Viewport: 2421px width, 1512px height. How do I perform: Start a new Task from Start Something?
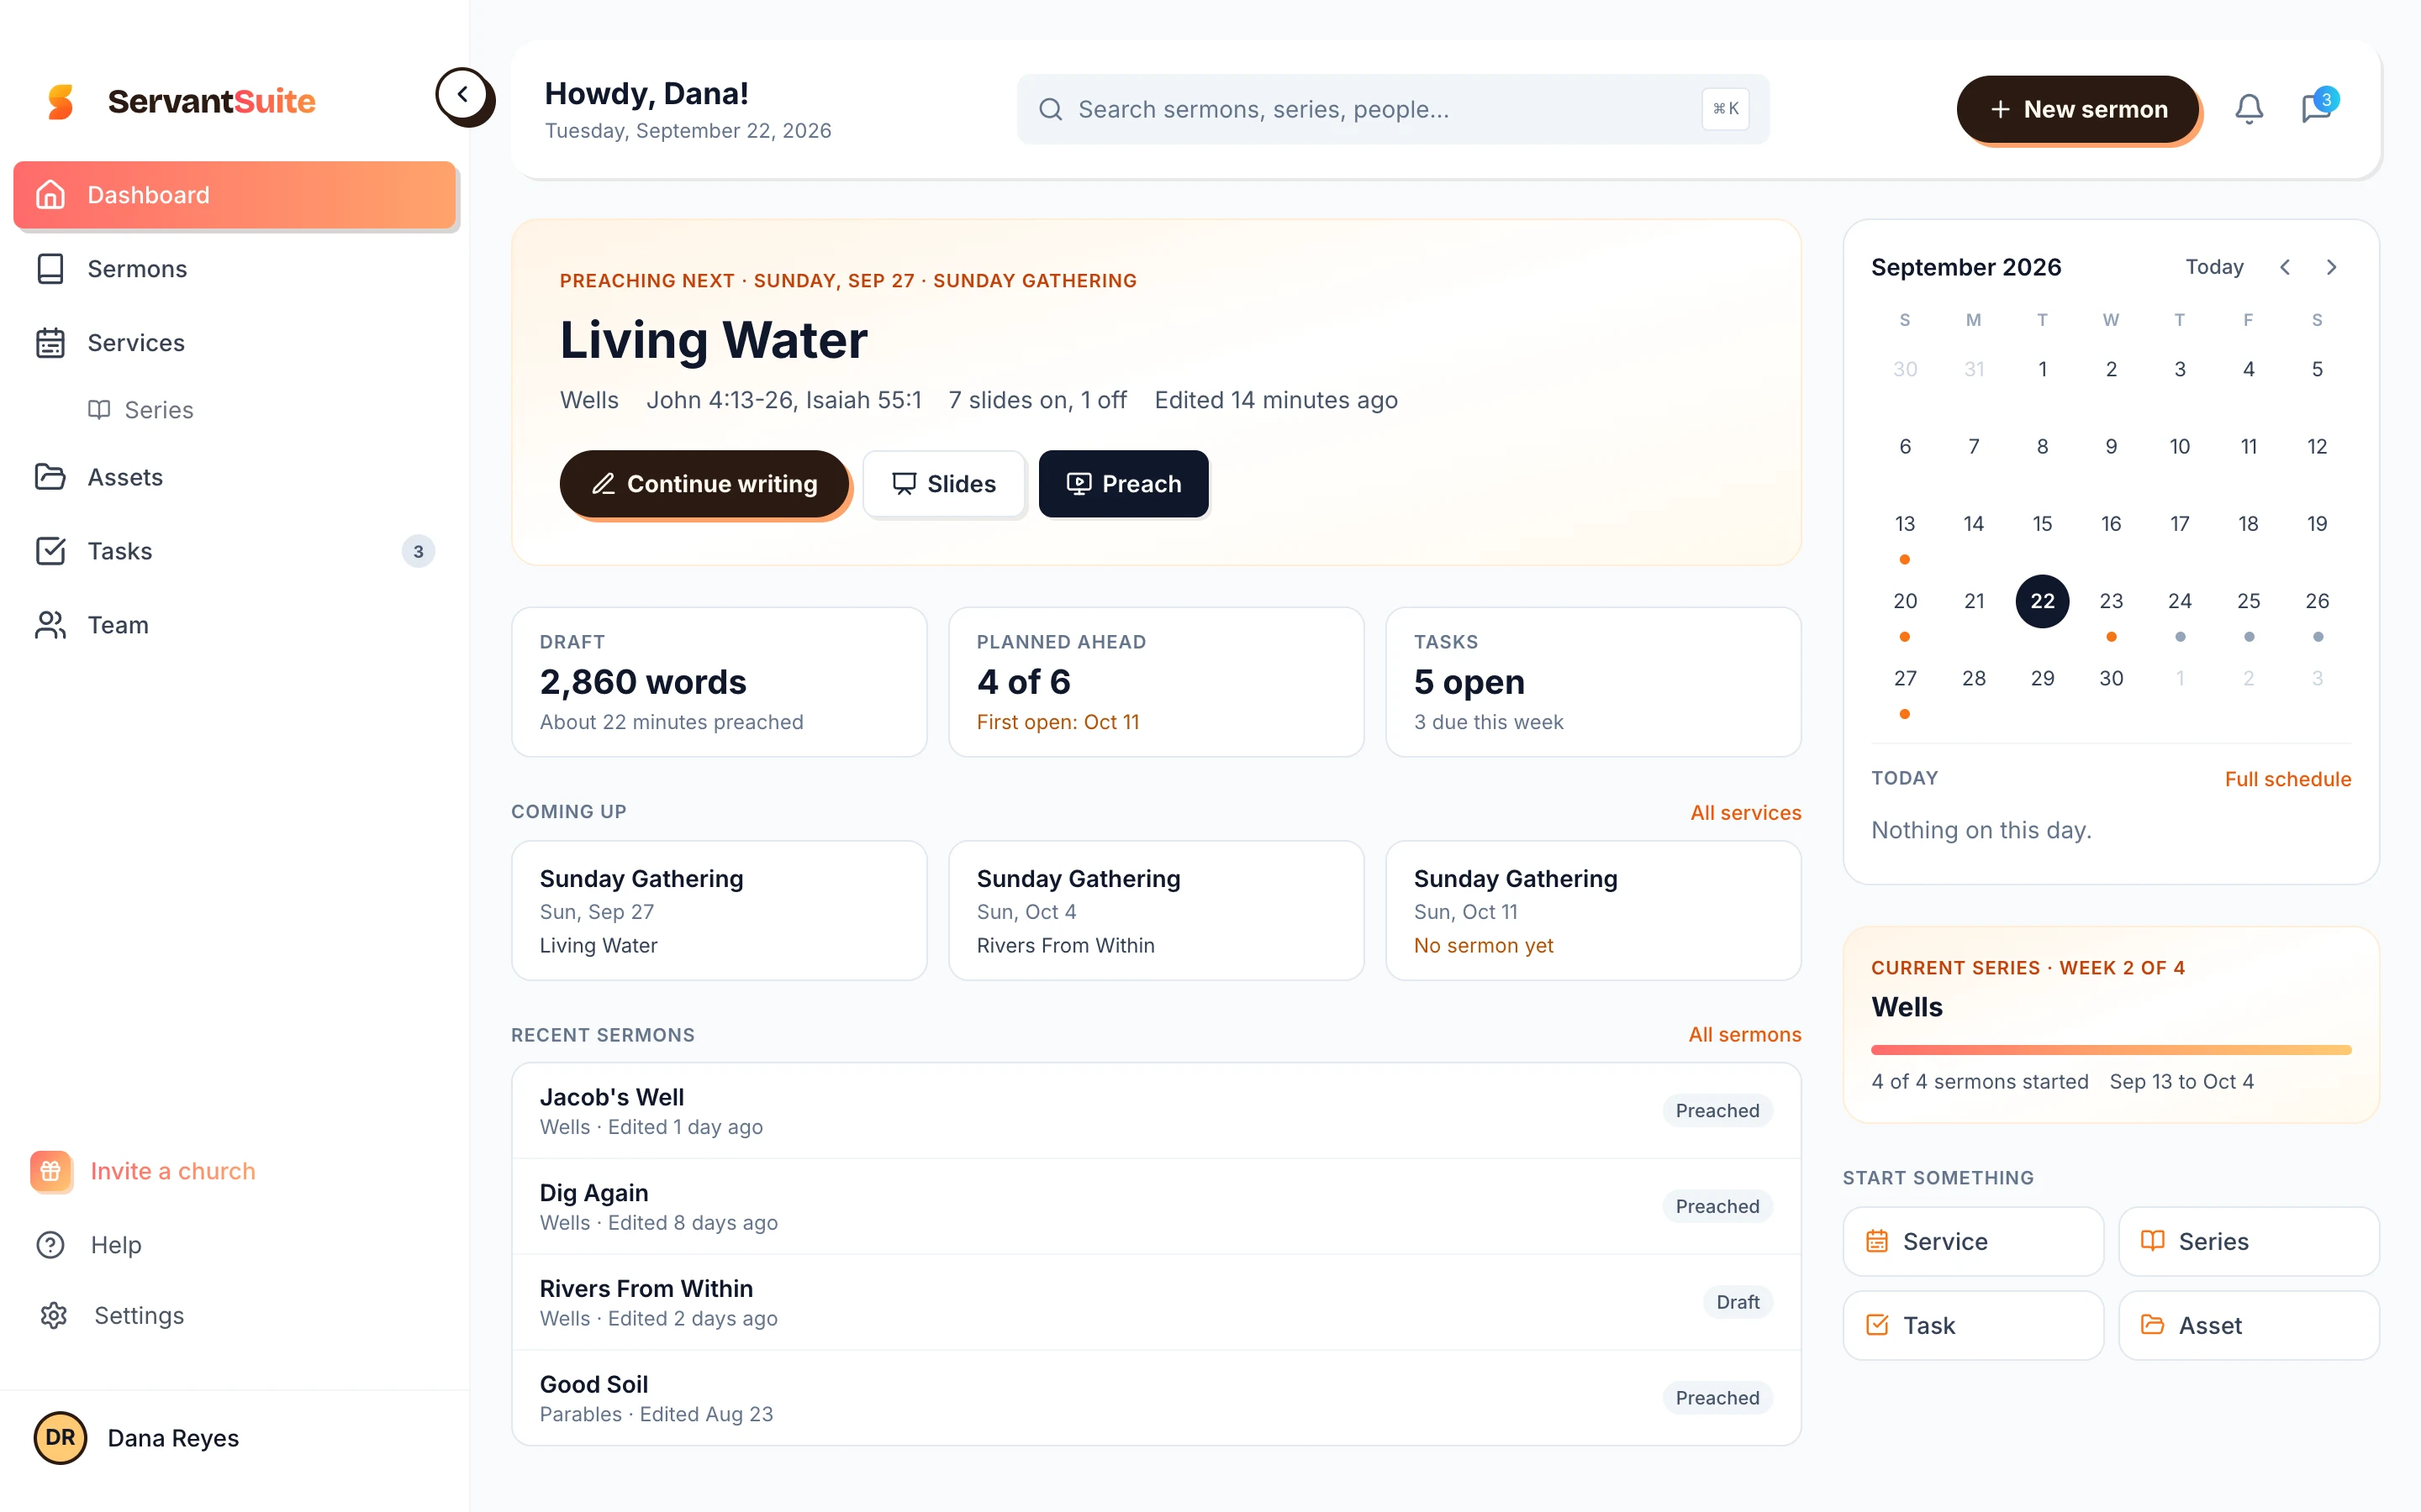click(x=1973, y=1325)
